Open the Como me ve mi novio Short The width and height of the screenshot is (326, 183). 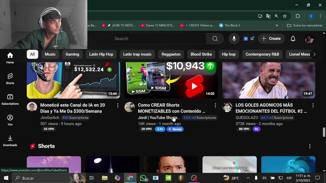[229, 164]
